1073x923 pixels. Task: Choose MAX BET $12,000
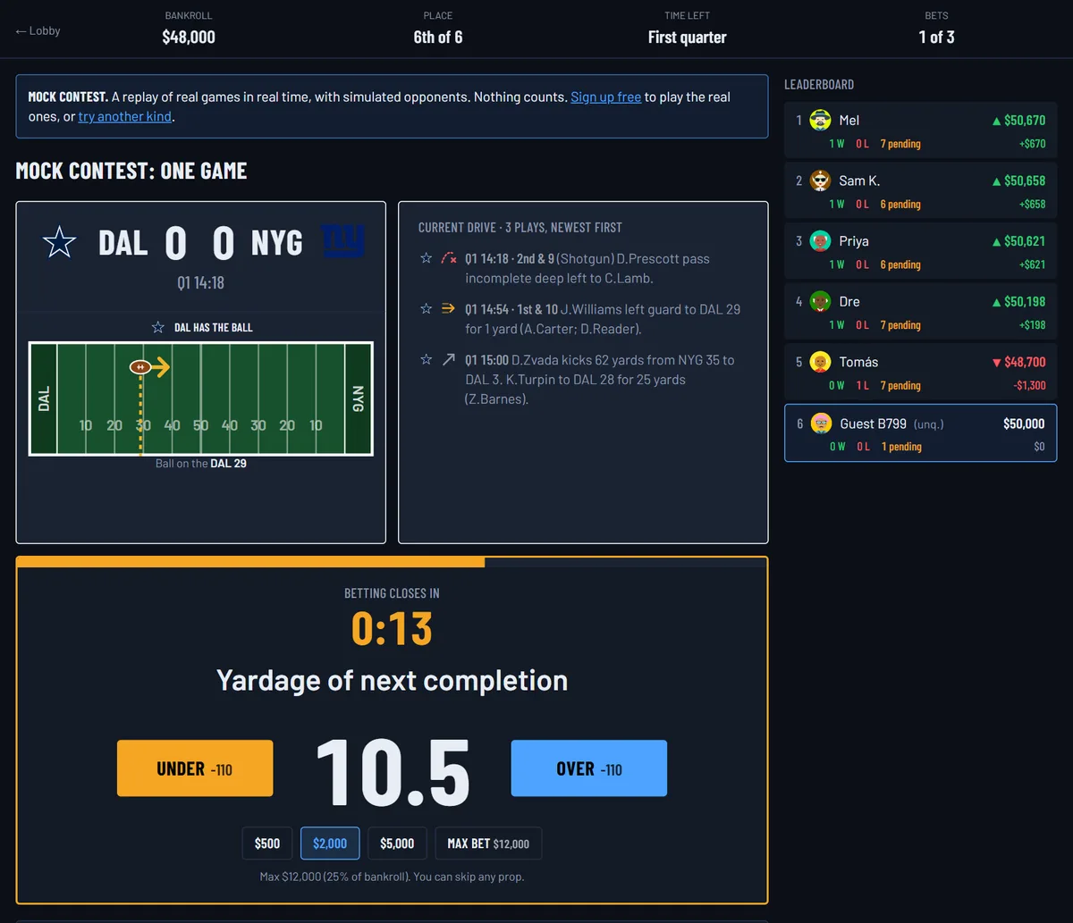(488, 843)
